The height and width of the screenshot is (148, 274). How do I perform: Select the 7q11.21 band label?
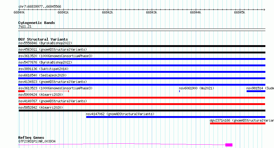click(25, 26)
